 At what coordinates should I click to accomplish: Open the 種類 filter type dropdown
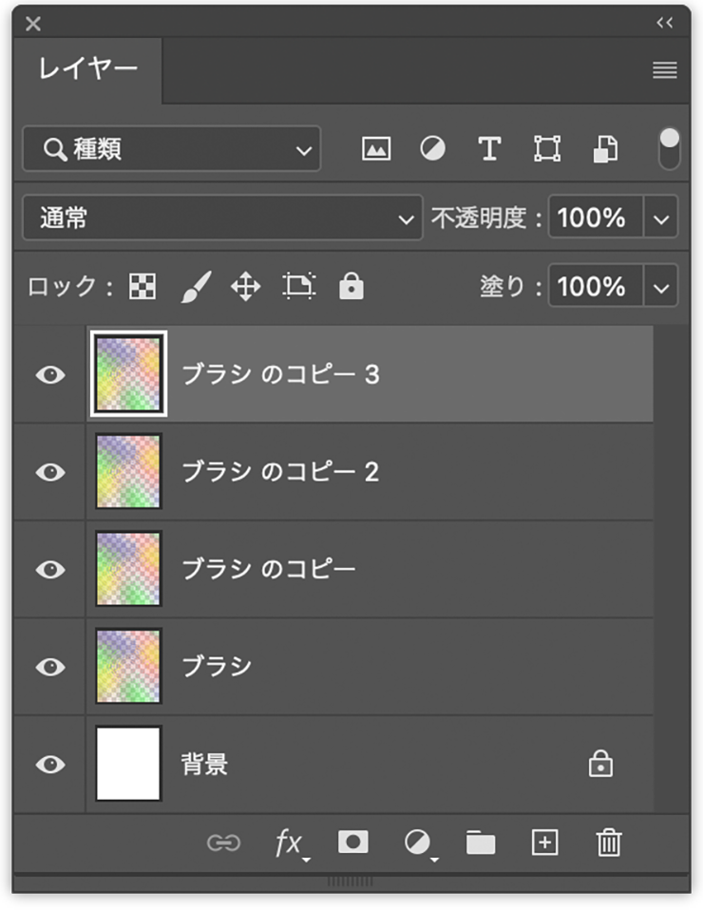click(171, 149)
